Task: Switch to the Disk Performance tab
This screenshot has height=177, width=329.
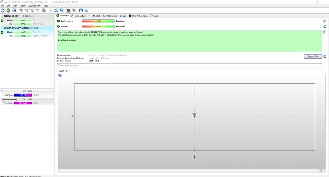Action: pos(138,16)
